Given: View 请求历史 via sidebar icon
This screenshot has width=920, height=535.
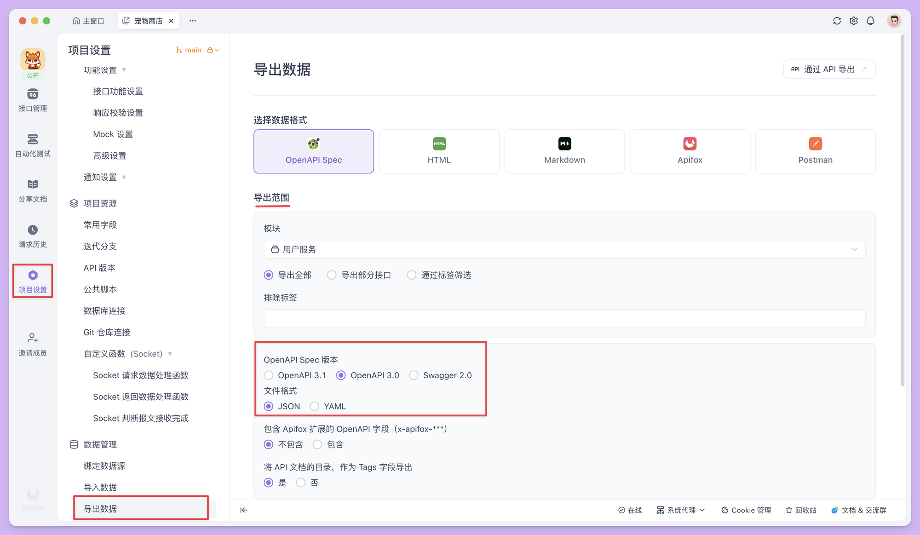Looking at the screenshot, I should 32,236.
